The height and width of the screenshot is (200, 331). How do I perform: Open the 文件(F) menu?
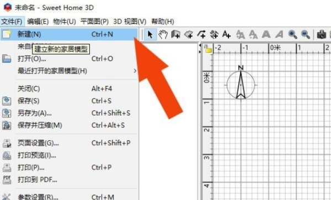pos(12,21)
